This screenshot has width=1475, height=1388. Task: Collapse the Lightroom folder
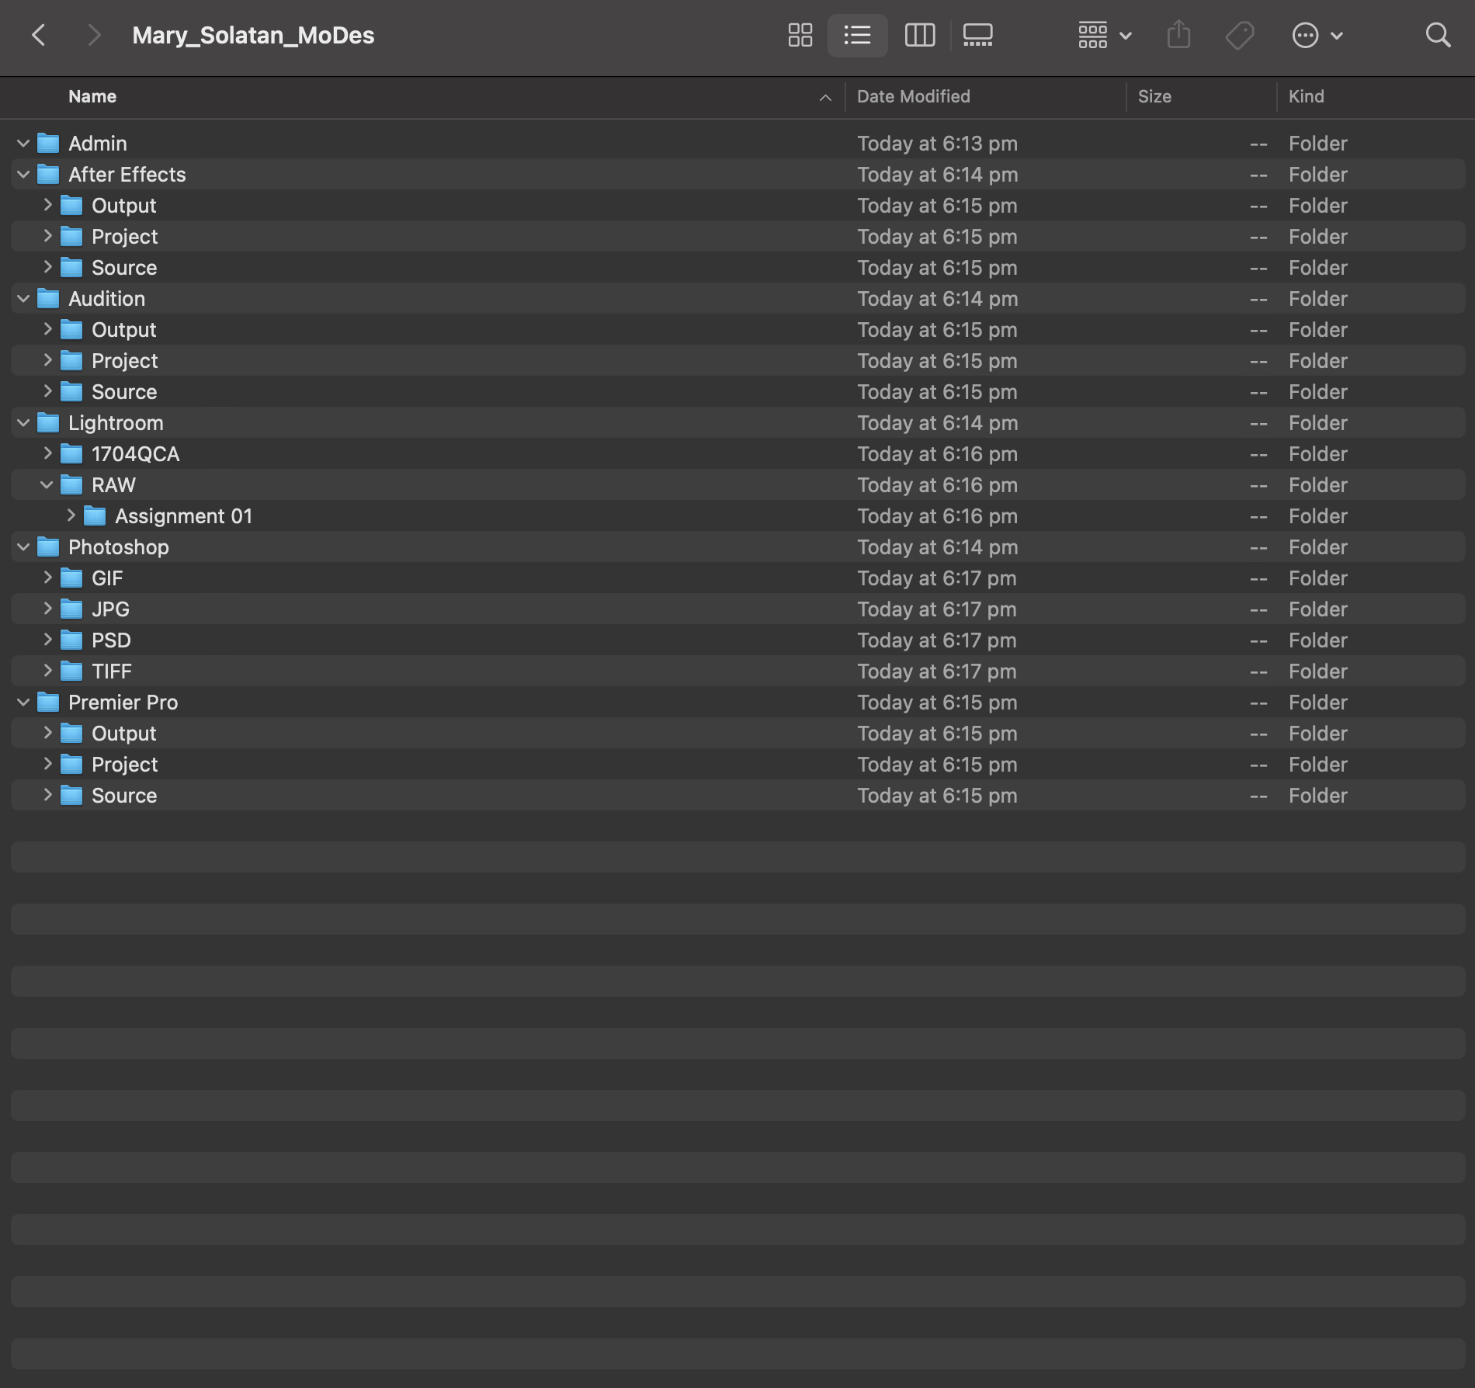pos(23,423)
